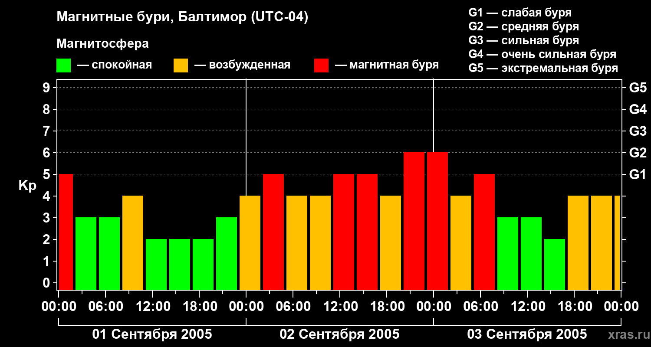This screenshot has width=651, height=347.
Task: Select the 'G5 — экстремальная буря' legend line
Action: click(x=543, y=69)
